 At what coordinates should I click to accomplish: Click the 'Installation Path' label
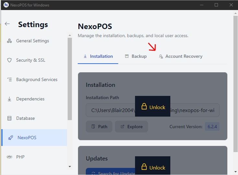[102, 98]
